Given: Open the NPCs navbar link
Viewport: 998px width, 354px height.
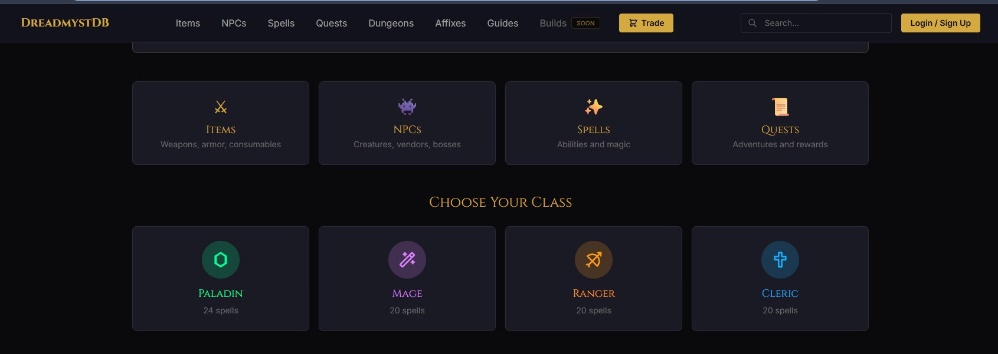Looking at the screenshot, I should click(234, 23).
